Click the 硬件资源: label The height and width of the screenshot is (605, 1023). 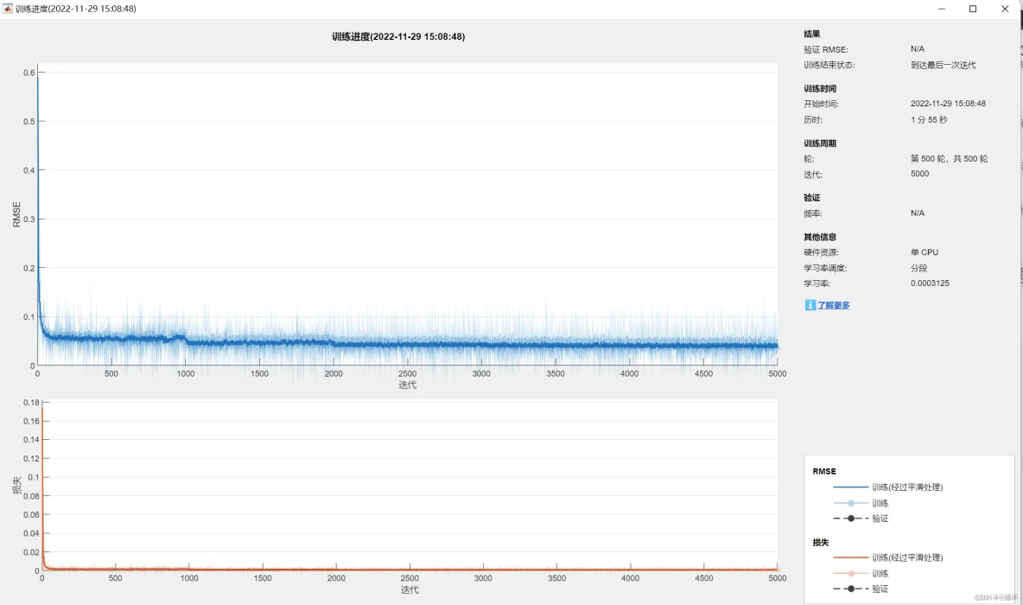(x=821, y=252)
